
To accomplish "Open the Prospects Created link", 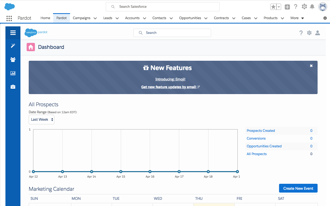I will [x=261, y=131].
